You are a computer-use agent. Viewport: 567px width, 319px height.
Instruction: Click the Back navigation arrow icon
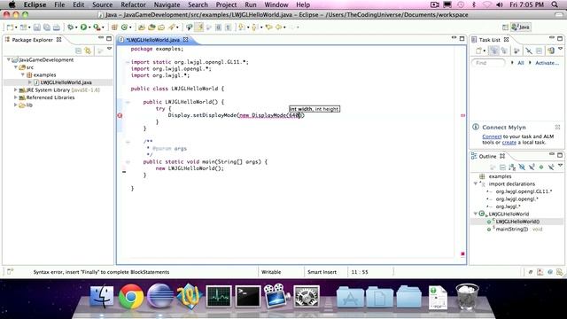(279, 27)
